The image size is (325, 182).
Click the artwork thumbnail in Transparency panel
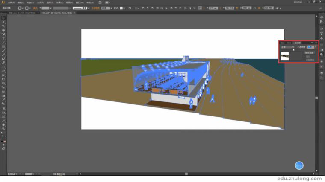click(284, 56)
